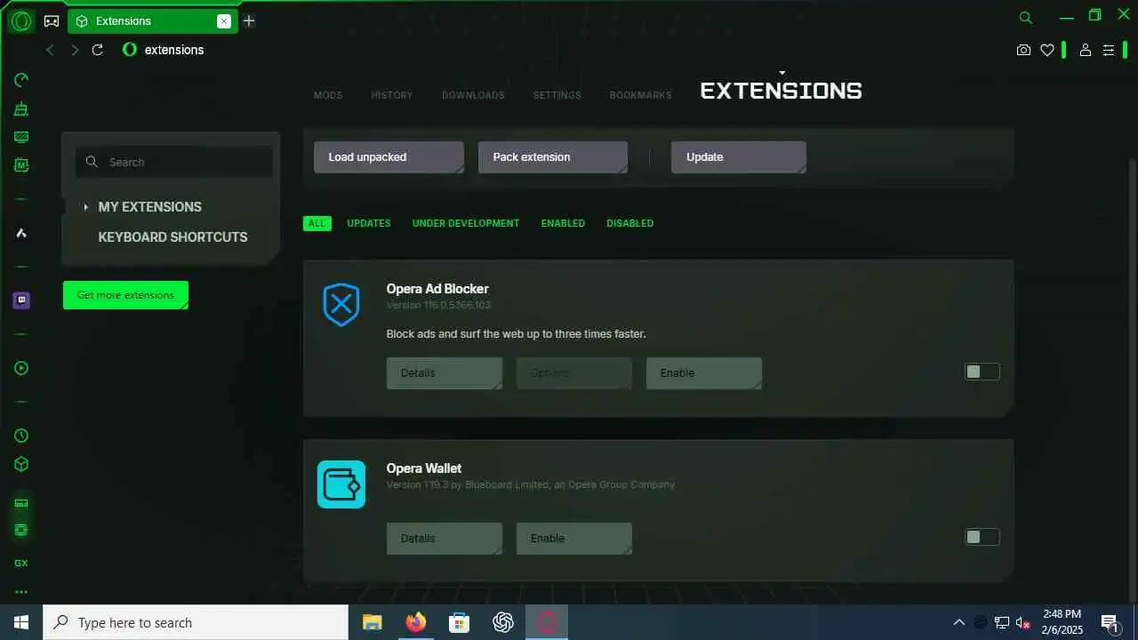Click the Pack extension button
The height and width of the screenshot is (640, 1138).
point(553,157)
